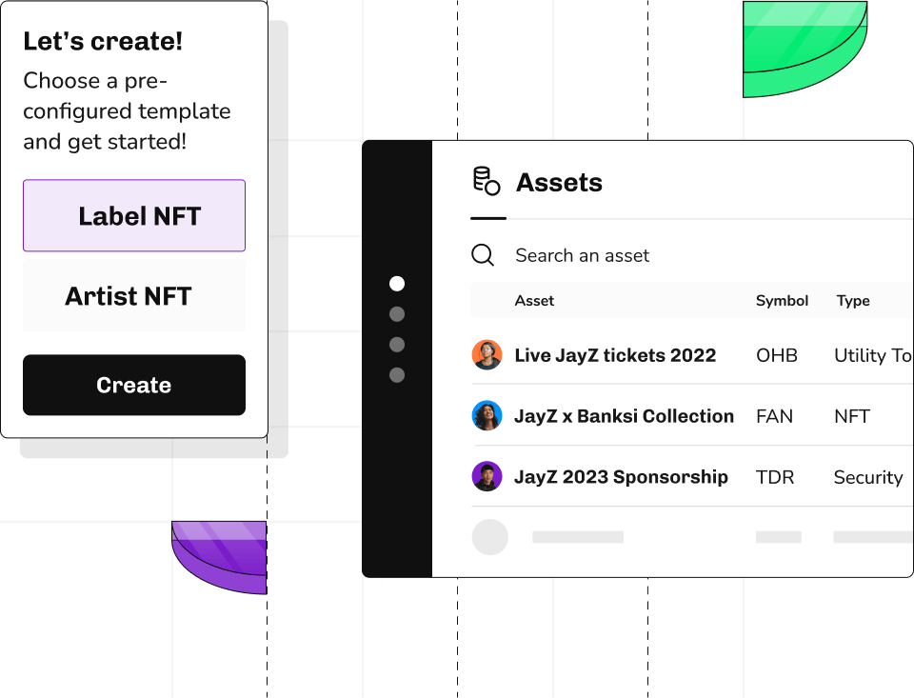The image size is (914, 698).
Task: Open the Live JayZ tickets 2022 row
Action: [615, 355]
